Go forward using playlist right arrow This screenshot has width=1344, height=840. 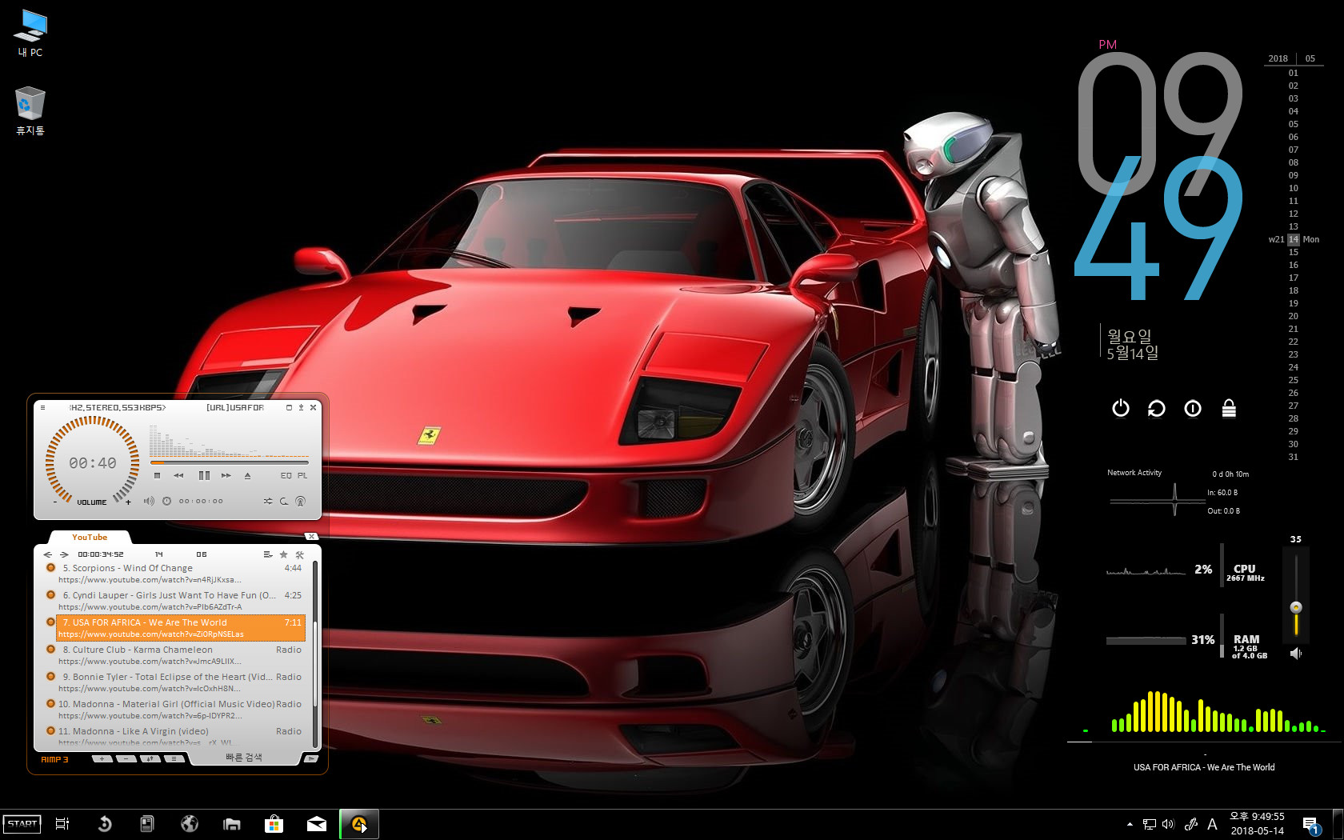64,554
